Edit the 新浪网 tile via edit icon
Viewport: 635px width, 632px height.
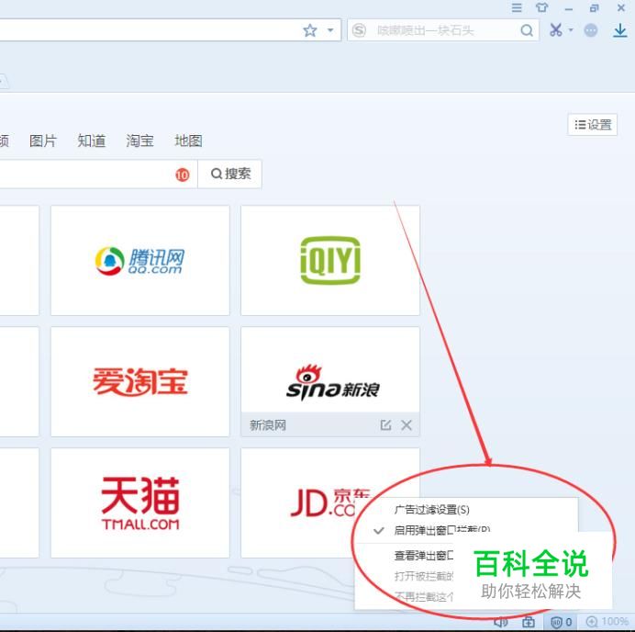point(385,424)
